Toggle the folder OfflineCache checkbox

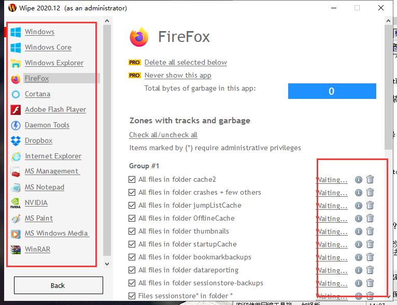(132, 219)
